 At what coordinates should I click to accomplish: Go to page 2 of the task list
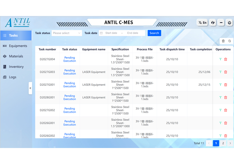point(223,143)
